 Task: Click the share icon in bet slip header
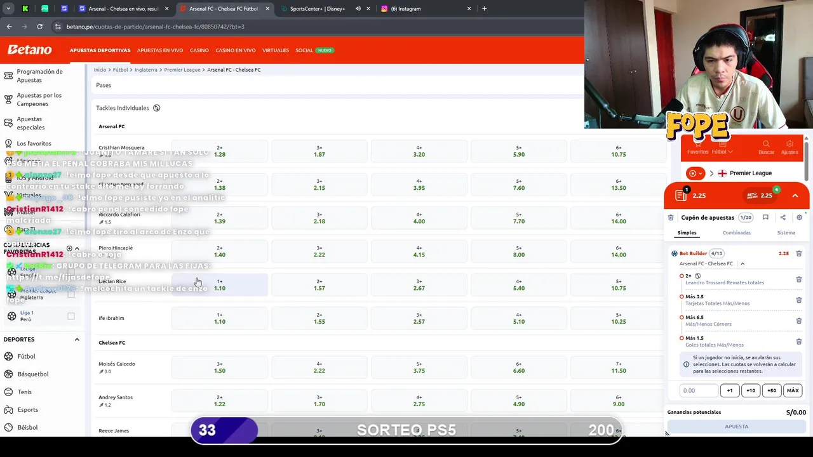click(x=783, y=218)
